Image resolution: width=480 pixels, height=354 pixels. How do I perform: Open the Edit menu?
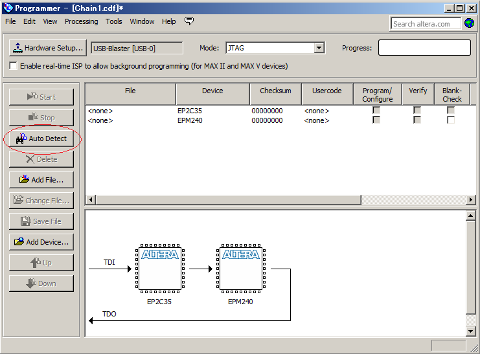pos(29,21)
